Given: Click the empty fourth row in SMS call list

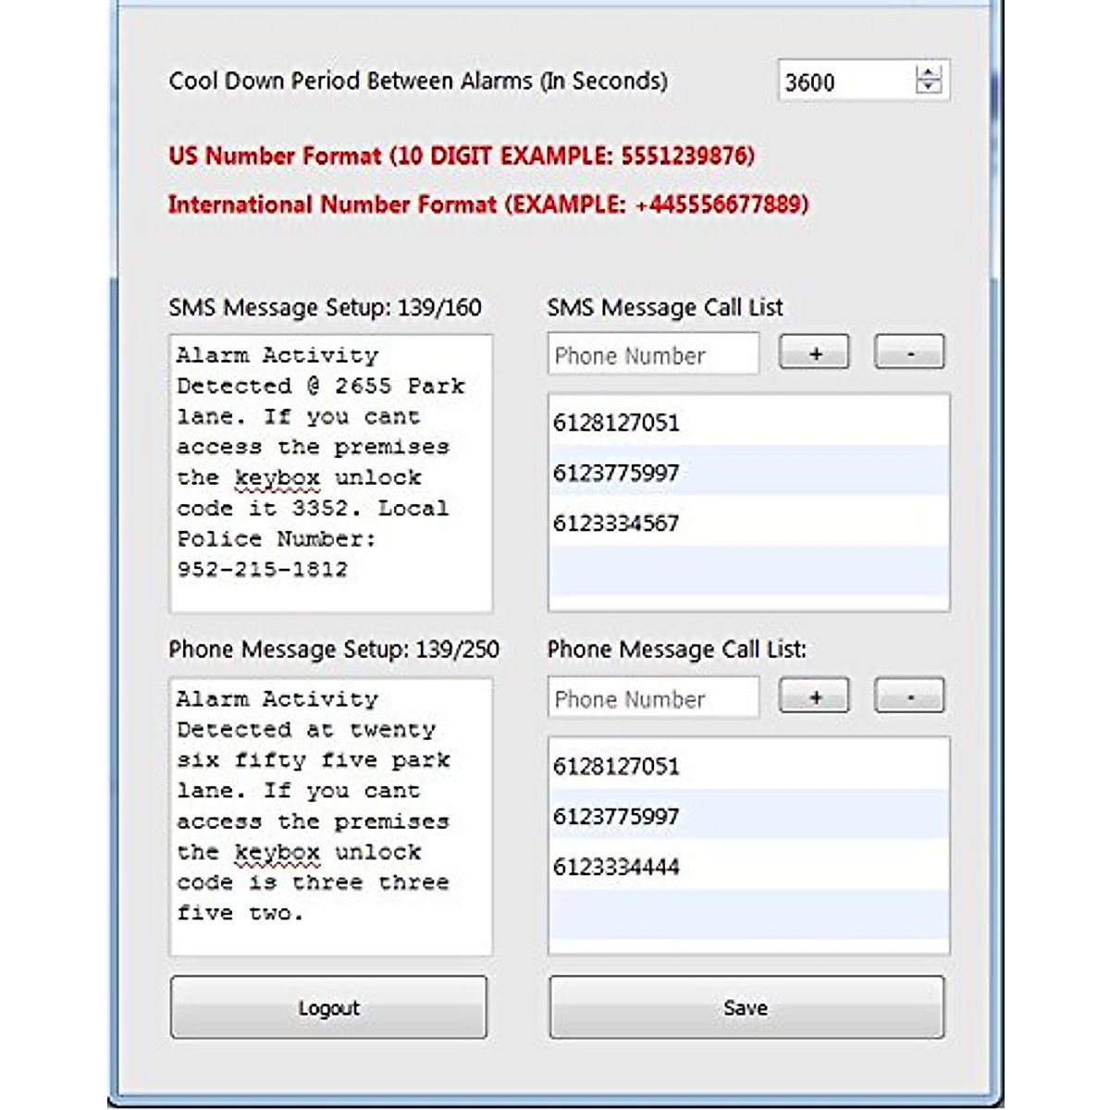Looking at the screenshot, I should coord(747,571).
